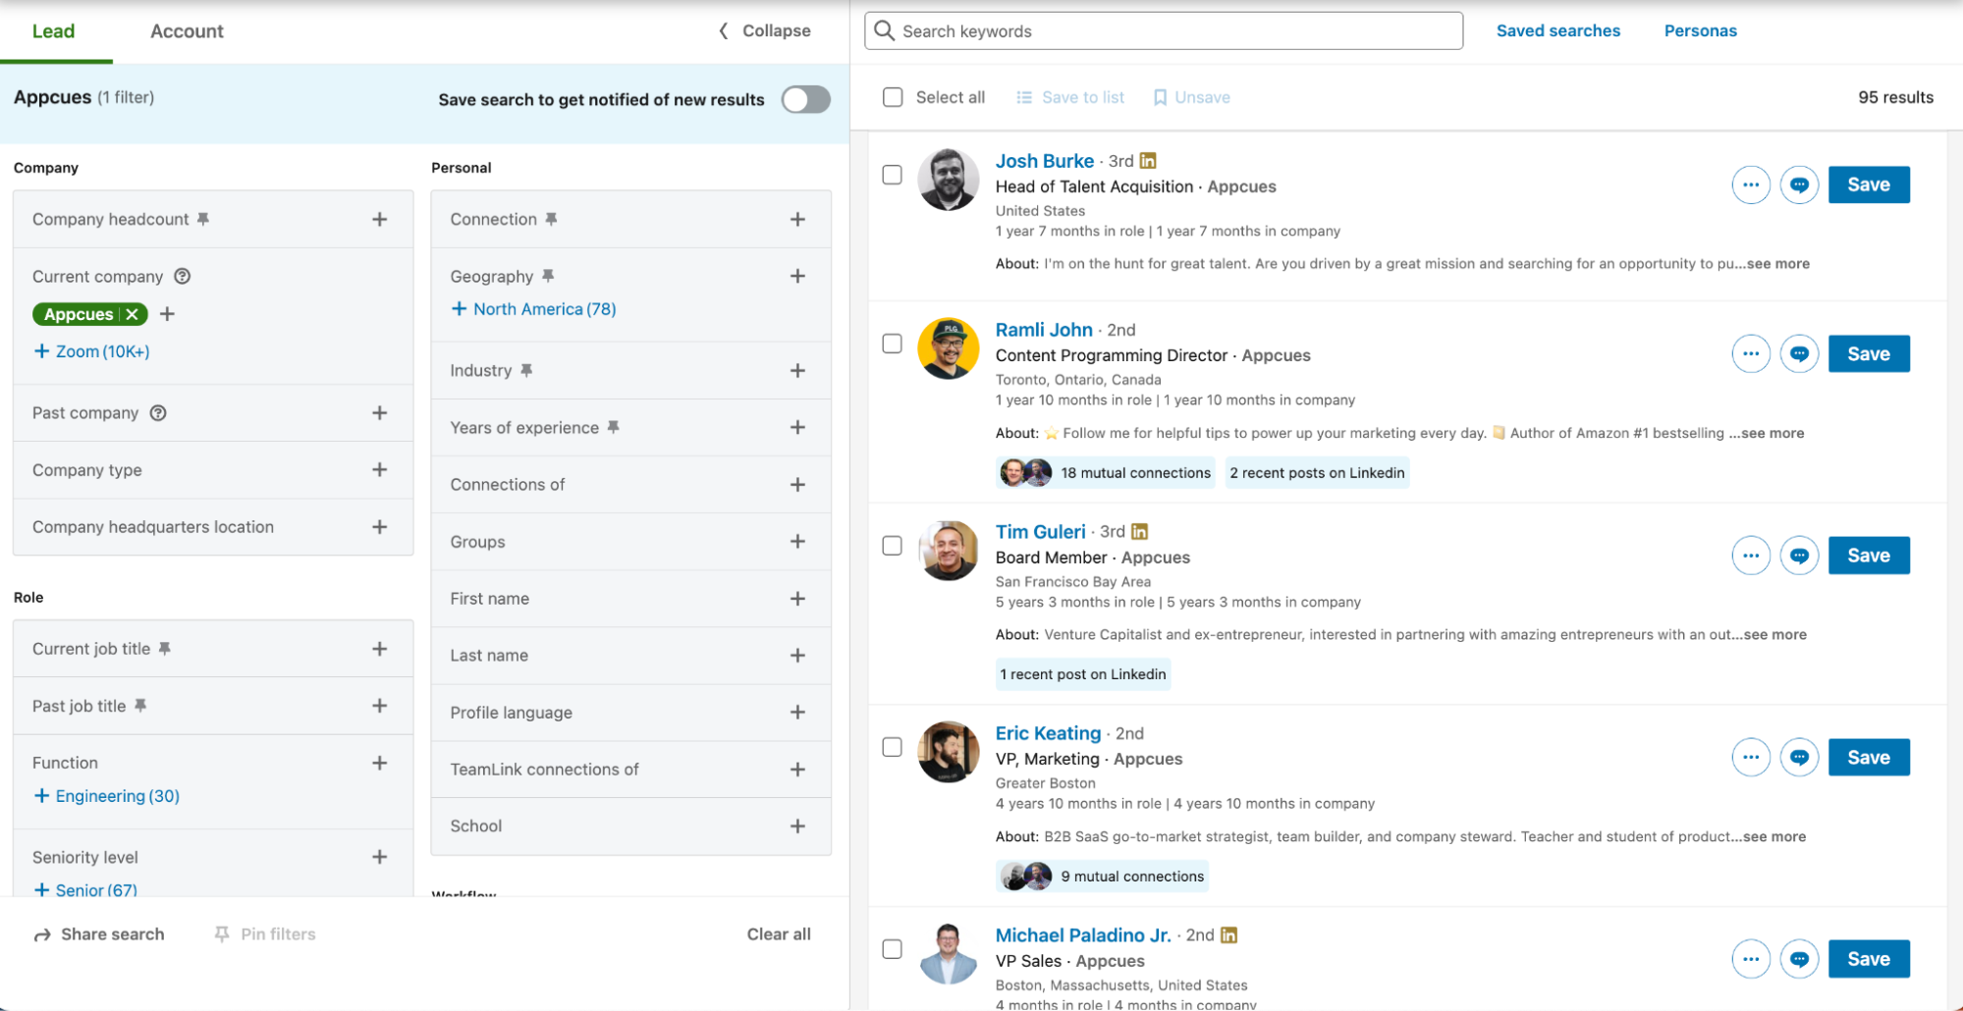1963x1011 pixels.
Task: Open more options for Eric Keating
Action: [1751, 758]
